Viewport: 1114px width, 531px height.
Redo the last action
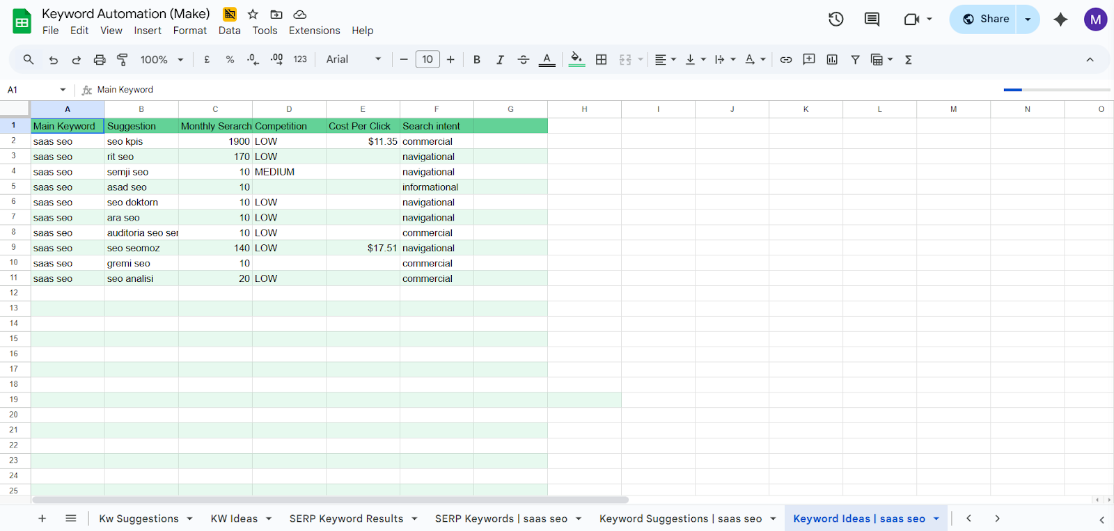[77, 60]
